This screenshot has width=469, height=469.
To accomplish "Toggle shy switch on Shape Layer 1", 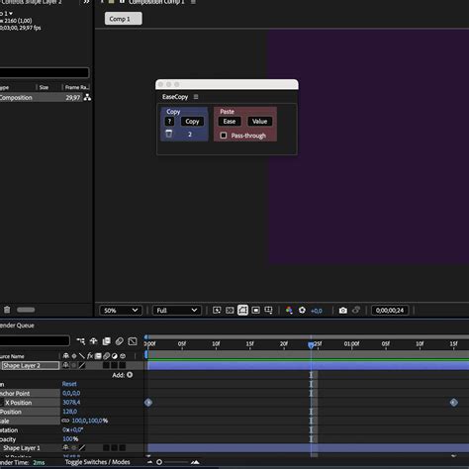I will click(x=66, y=447).
